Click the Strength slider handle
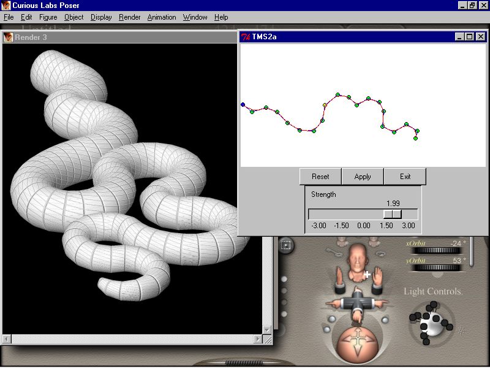The image size is (490, 368). point(392,214)
